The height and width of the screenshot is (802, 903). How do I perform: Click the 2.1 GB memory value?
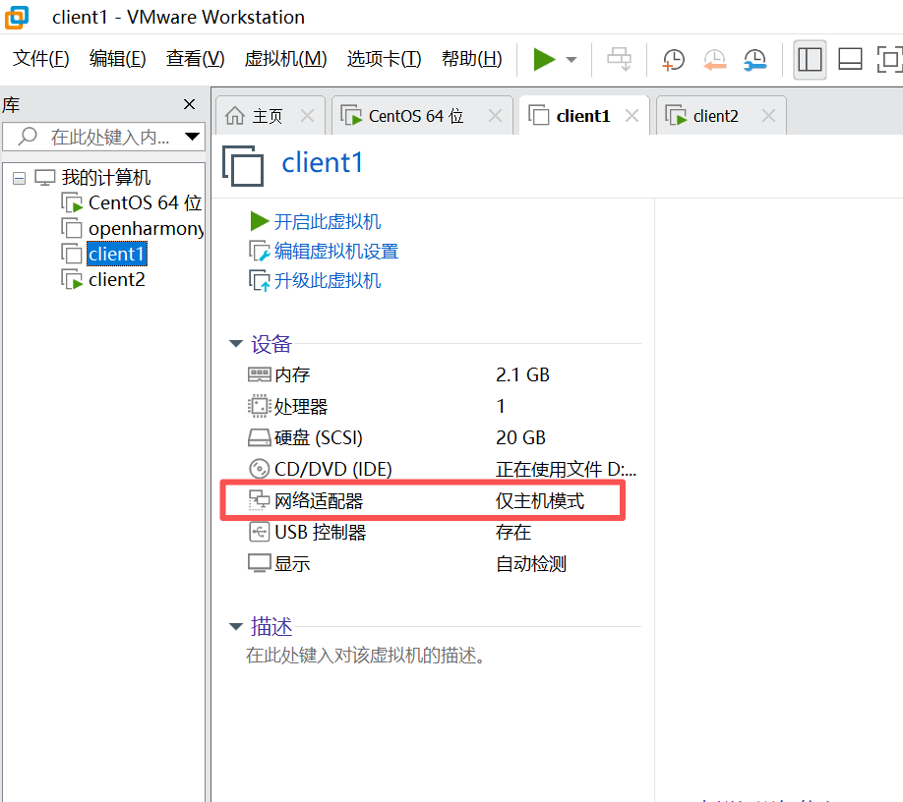[x=523, y=375]
